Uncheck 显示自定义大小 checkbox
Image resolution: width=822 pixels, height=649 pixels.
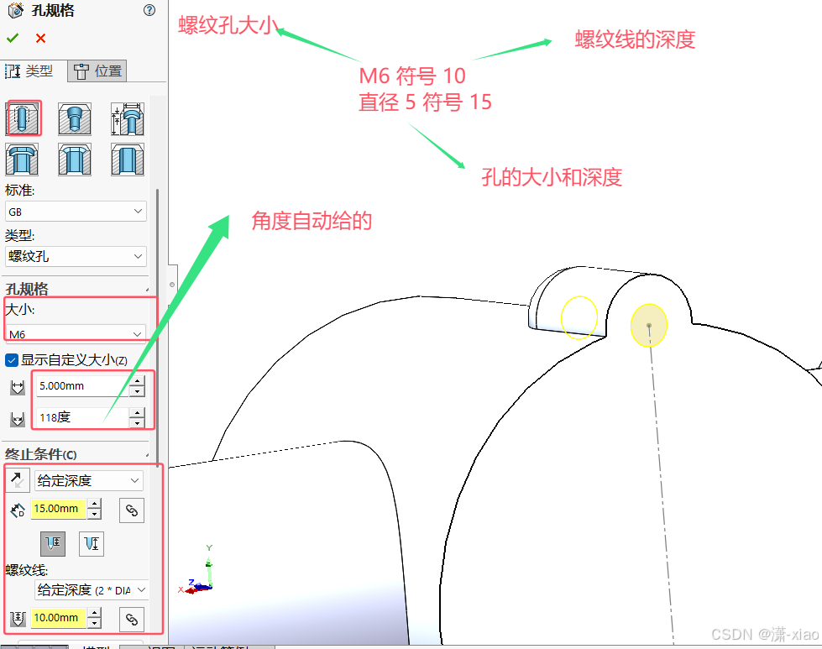click(12, 360)
